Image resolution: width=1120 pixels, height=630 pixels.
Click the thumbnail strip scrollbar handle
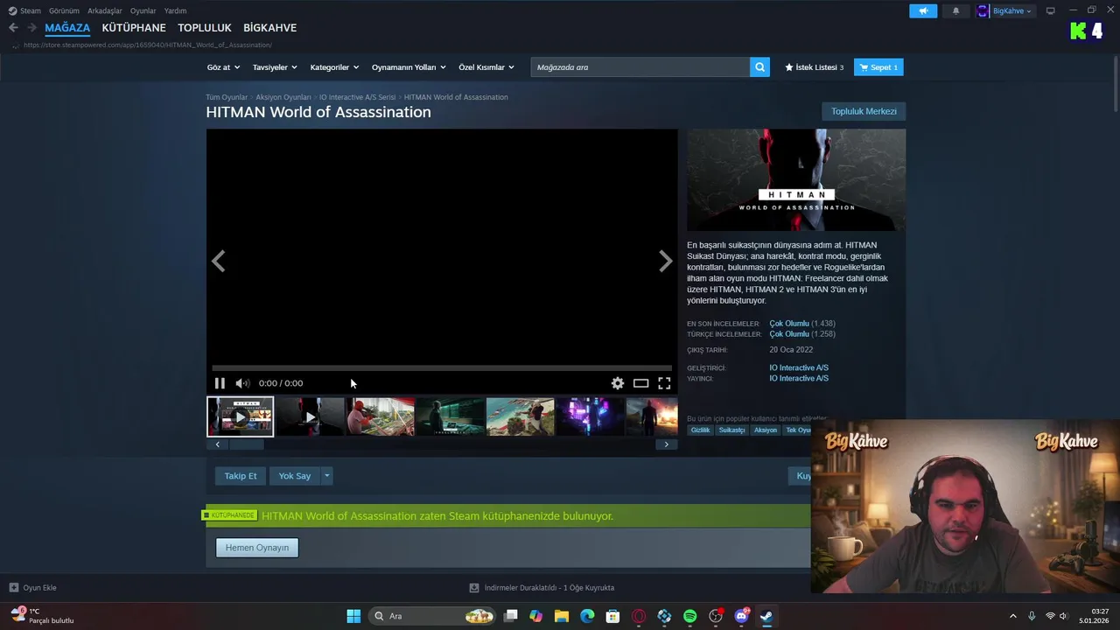[x=246, y=444]
